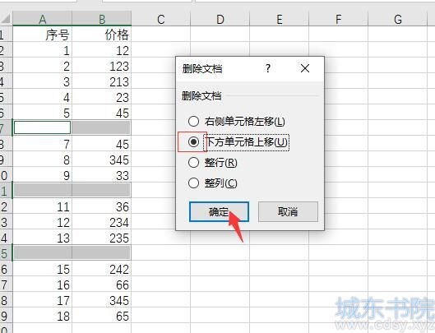
Task: Click the select-all corner triangle icon
Action: (6, 19)
